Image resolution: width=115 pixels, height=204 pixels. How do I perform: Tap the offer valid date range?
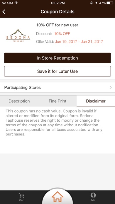[x=79, y=42]
